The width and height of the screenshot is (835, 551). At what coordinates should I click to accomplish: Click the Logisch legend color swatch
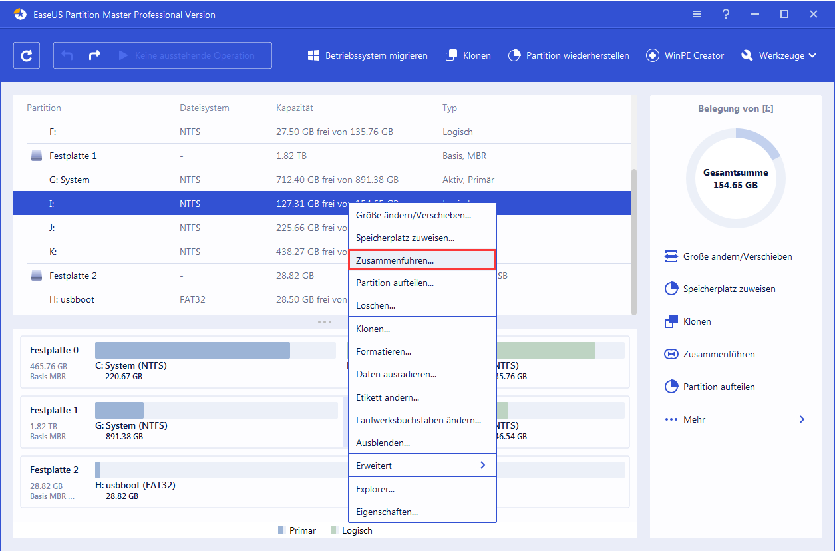click(333, 530)
